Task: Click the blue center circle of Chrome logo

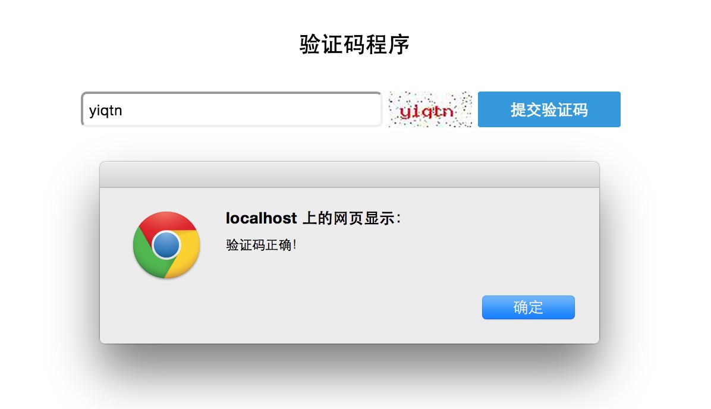Action: coord(166,245)
